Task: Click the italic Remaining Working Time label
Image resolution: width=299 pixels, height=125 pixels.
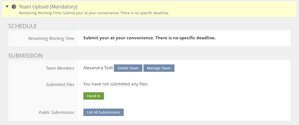Action: click(51, 38)
